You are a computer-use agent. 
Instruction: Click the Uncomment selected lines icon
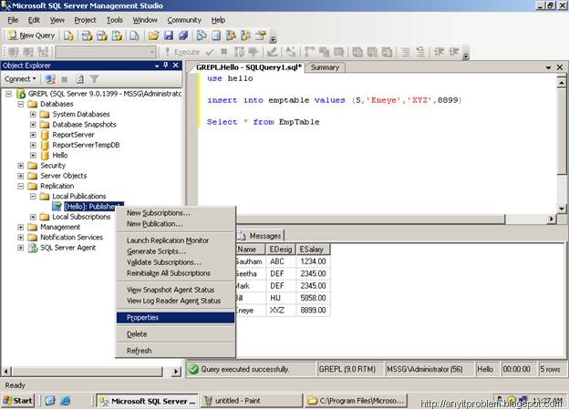tap(420, 52)
